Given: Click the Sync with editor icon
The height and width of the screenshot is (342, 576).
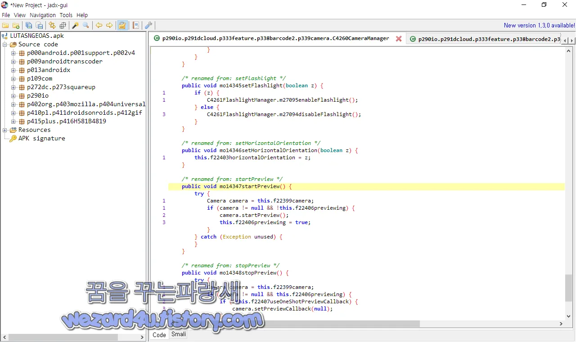Looking at the screenshot, I should tap(52, 26).
